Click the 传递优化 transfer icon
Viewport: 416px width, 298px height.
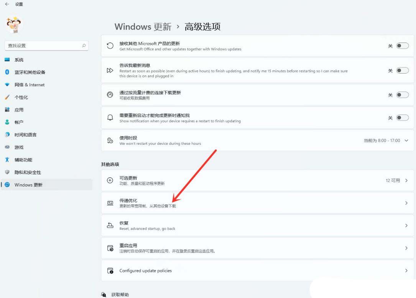coord(110,203)
